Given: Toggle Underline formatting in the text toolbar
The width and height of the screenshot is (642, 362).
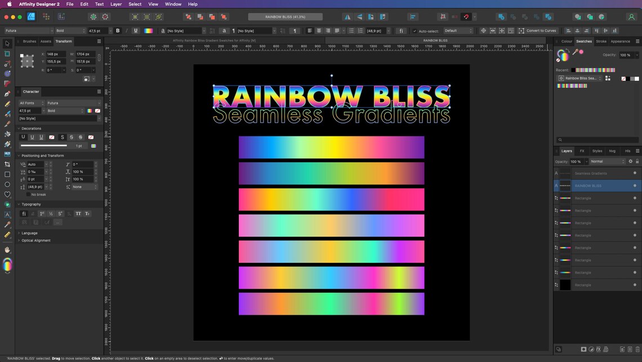Looking at the screenshot, I should (135, 30).
